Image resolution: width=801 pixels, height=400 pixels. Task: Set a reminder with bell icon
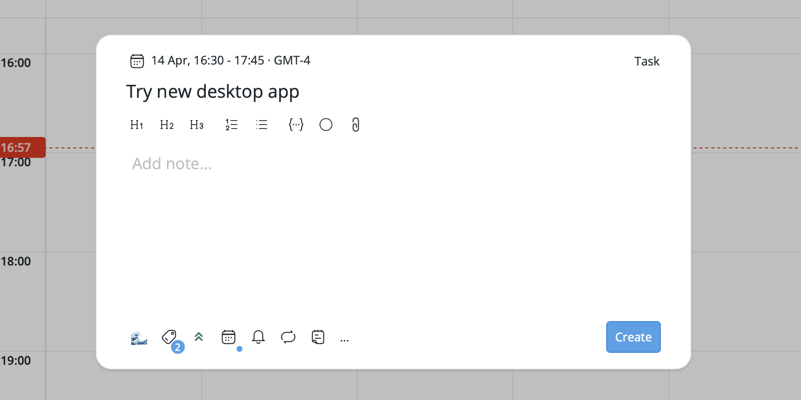tap(258, 337)
